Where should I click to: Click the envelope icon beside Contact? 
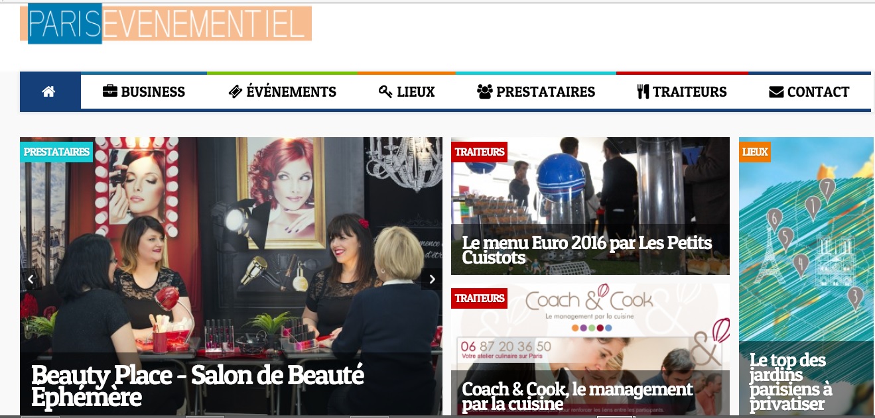[x=776, y=92]
